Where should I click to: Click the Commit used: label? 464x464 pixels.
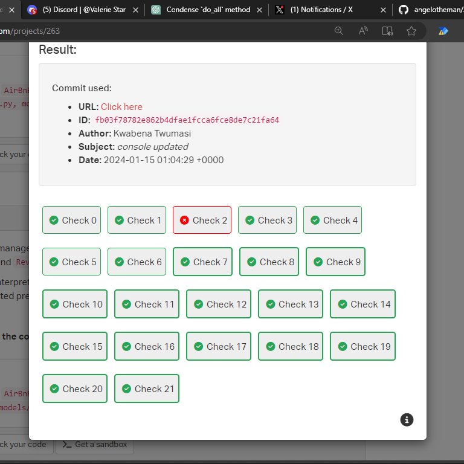click(82, 88)
